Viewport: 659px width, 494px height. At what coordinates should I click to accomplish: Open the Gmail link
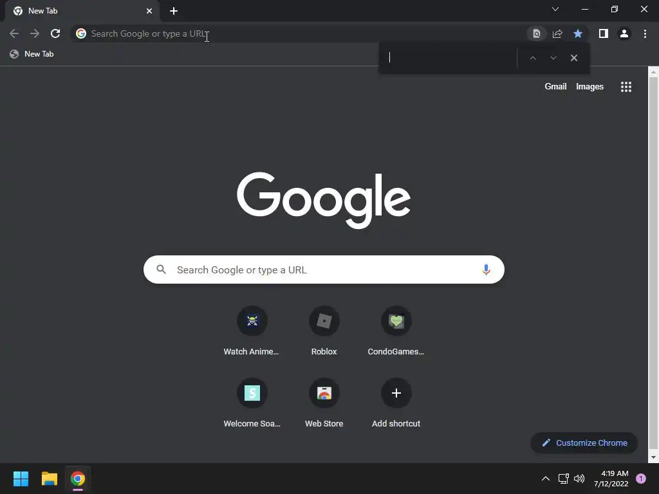(555, 87)
